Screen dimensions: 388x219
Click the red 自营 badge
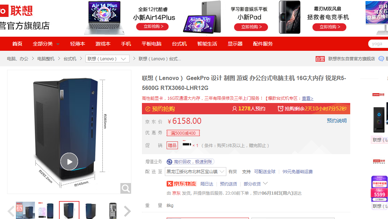(320, 59)
